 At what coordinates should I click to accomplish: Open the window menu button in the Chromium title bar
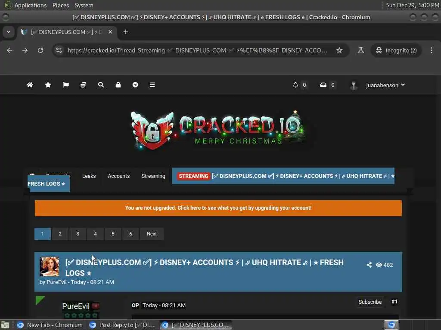5,17
